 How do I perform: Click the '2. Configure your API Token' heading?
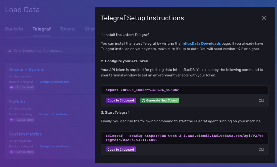[124, 61]
